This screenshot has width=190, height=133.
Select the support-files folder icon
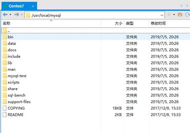[5, 101]
